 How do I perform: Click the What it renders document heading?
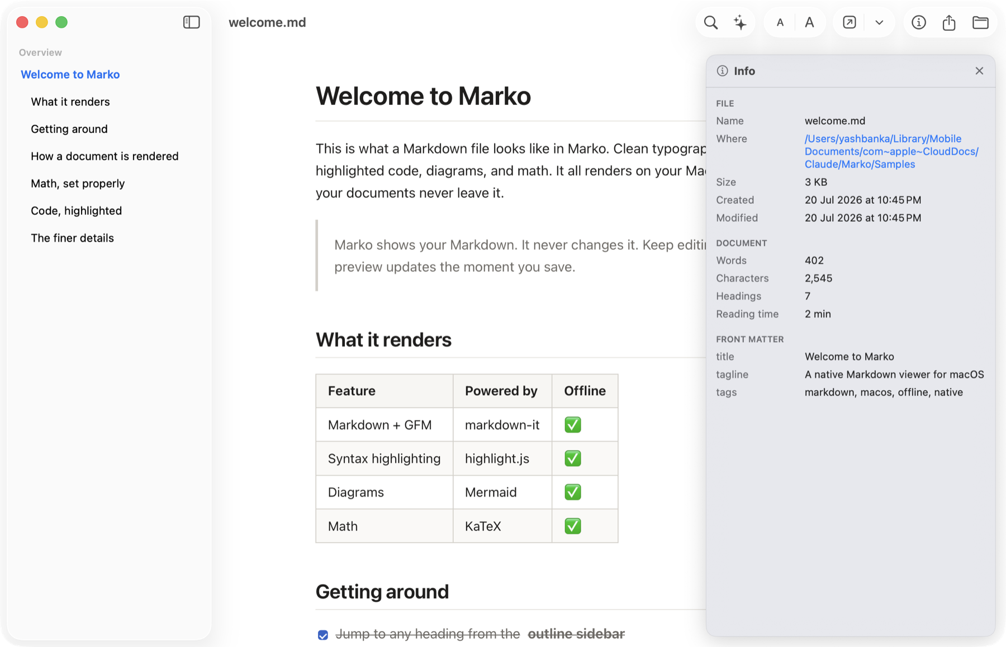coord(383,339)
